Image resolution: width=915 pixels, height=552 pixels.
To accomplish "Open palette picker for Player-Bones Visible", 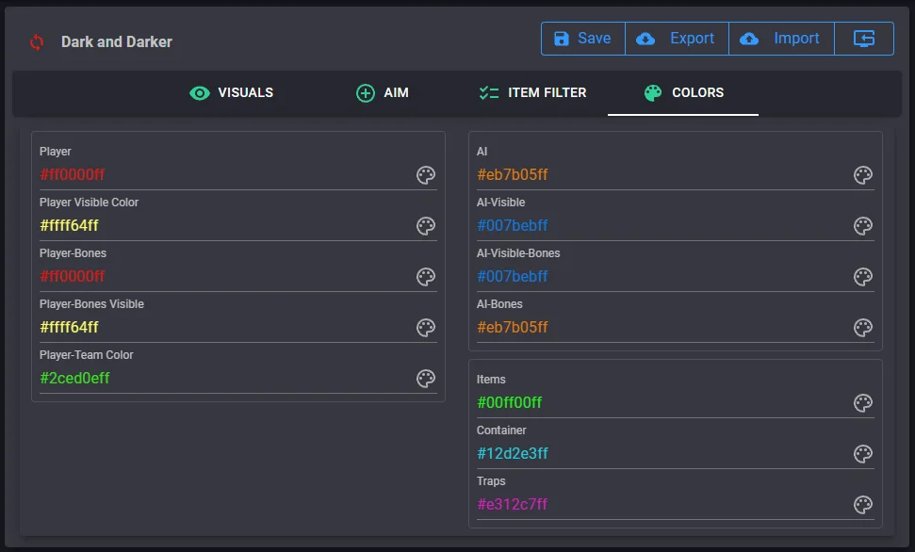I will (426, 328).
